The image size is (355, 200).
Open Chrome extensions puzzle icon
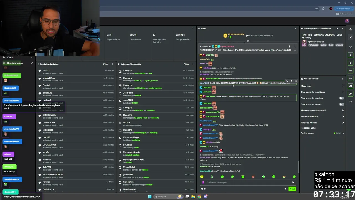[323, 9]
